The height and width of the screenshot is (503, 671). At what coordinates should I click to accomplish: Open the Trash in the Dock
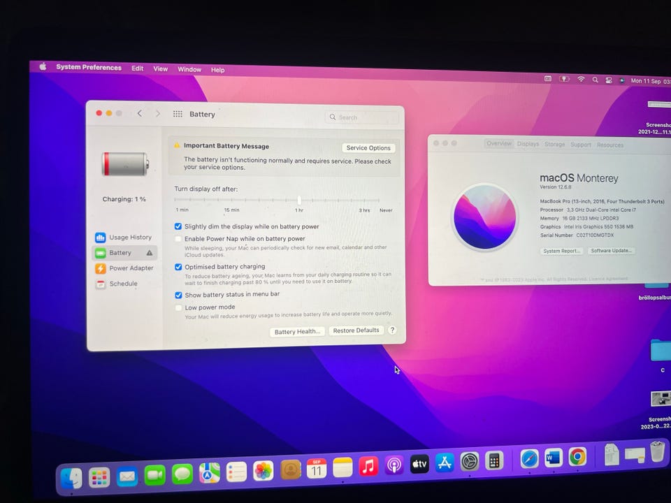tap(657, 453)
